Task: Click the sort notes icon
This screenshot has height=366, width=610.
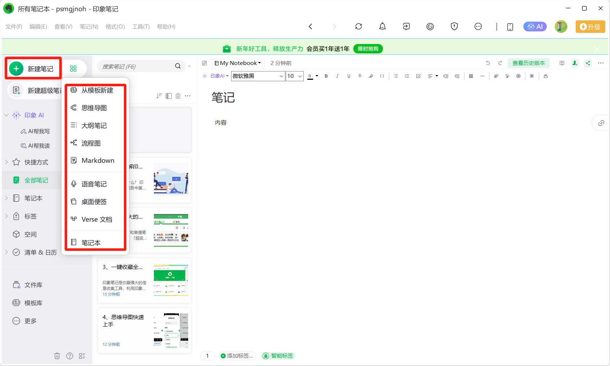Action: [159, 96]
